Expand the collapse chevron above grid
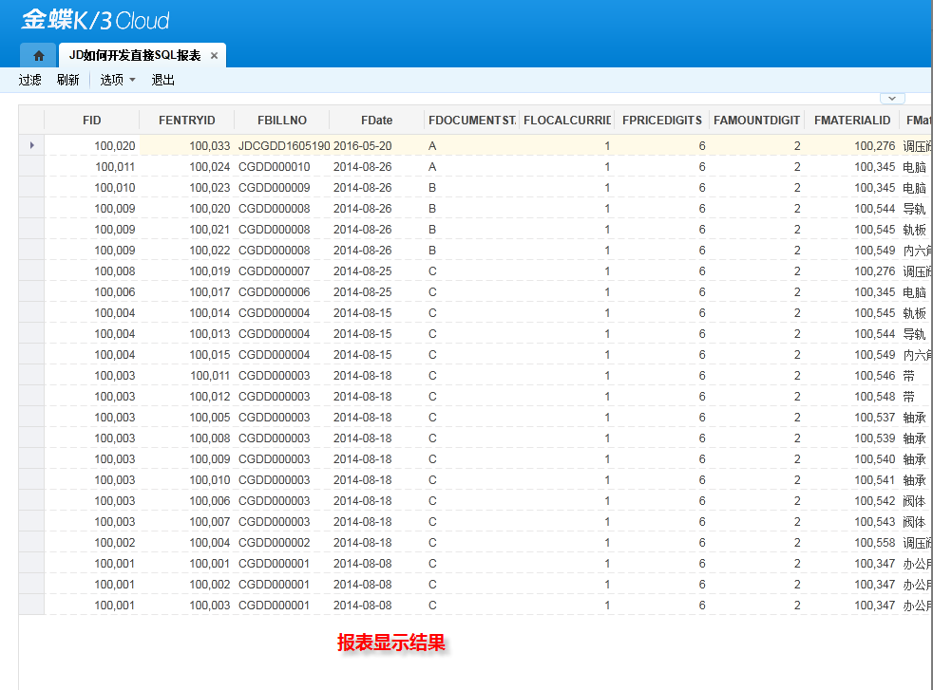This screenshot has width=933, height=690. pyautogui.click(x=892, y=98)
